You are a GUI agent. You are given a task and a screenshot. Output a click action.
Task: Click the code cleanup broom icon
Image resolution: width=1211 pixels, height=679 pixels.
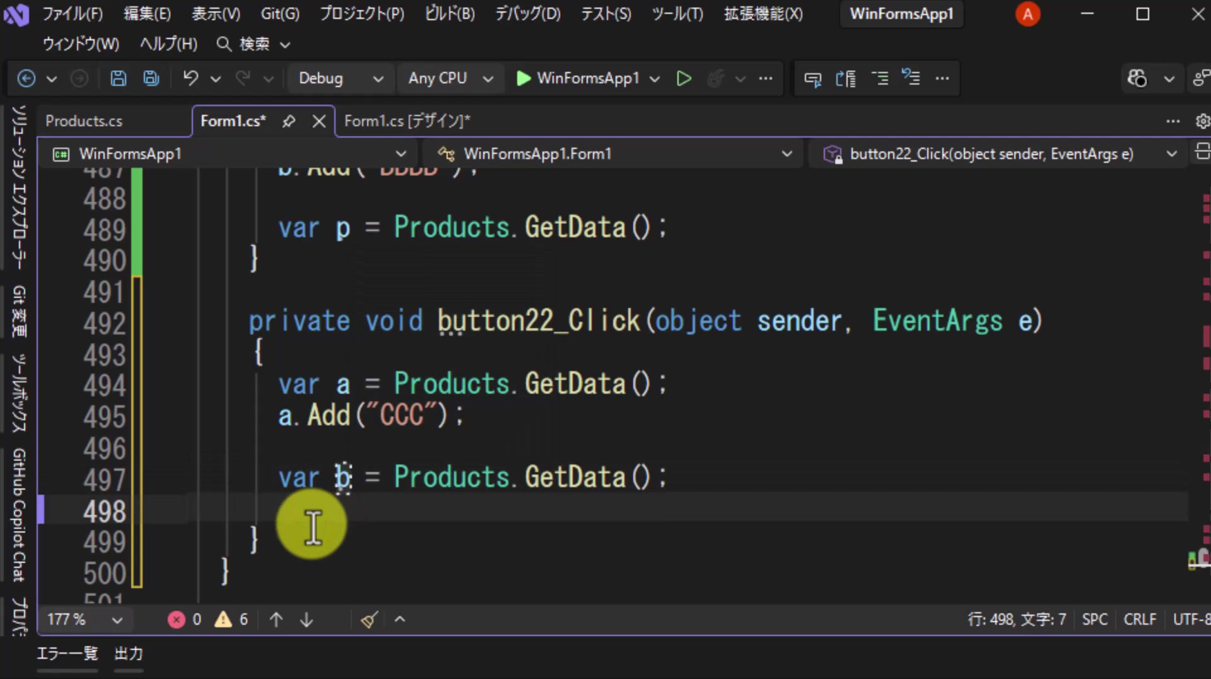pyautogui.click(x=370, y=620)
